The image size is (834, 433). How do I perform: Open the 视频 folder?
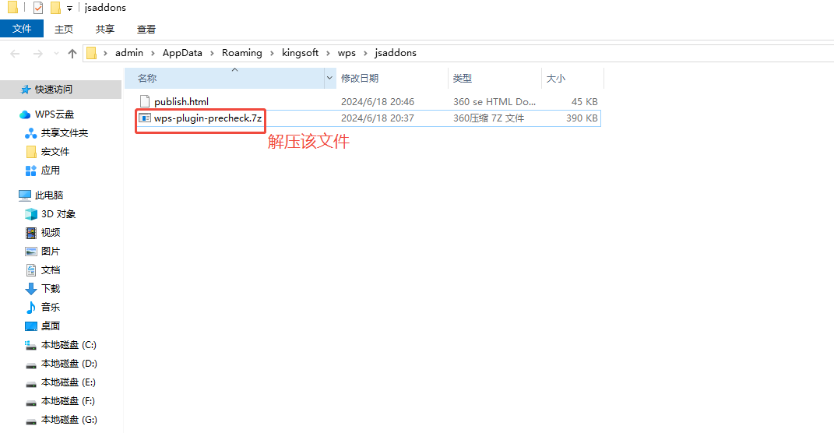click(51, 232)
